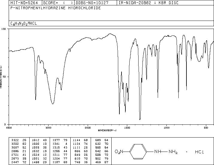The height and width of the screenshot is (165, 214).
Task: Click the 50 y-axis tick label
Action: point(4,77)
